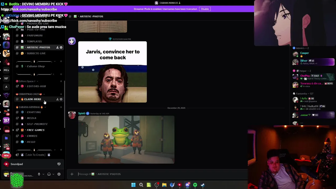Open the Jarvis meme image
This screenshot has width=336, height=189.
click(112, 72)
